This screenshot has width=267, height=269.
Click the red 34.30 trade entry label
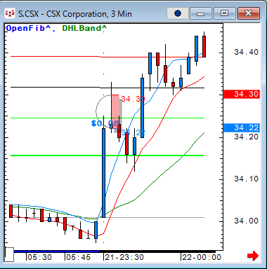[x=133, y=99]
